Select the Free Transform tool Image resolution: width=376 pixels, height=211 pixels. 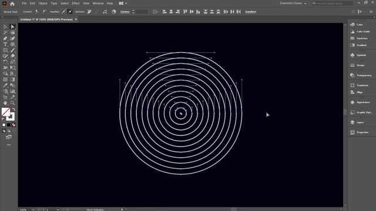(x=12, y=68)
